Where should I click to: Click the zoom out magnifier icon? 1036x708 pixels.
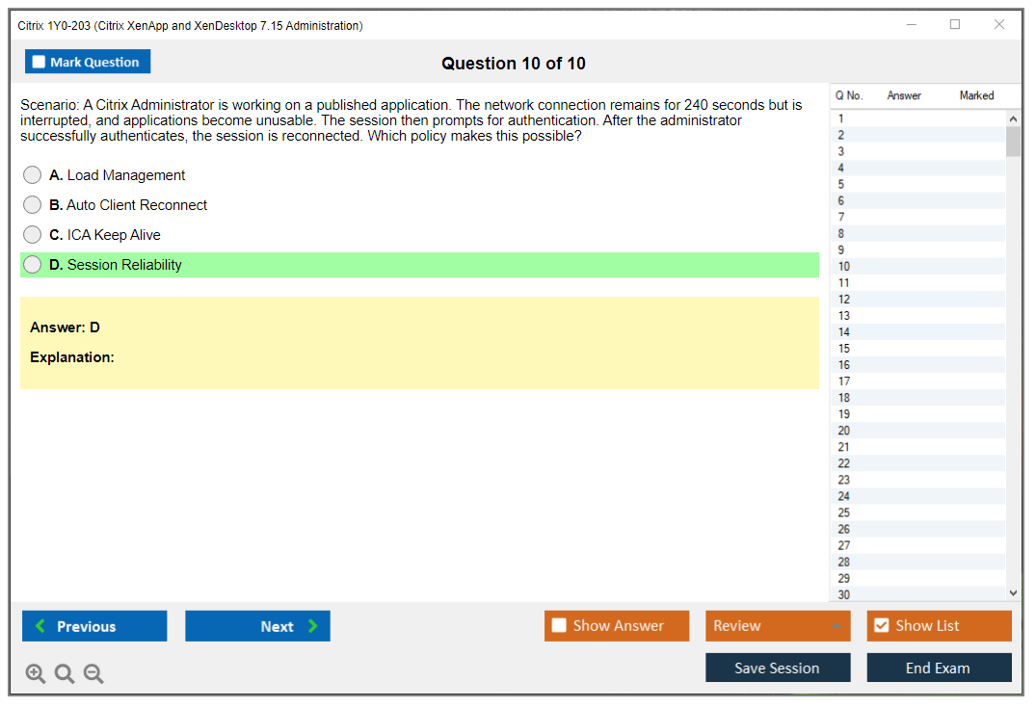point(93,674)
